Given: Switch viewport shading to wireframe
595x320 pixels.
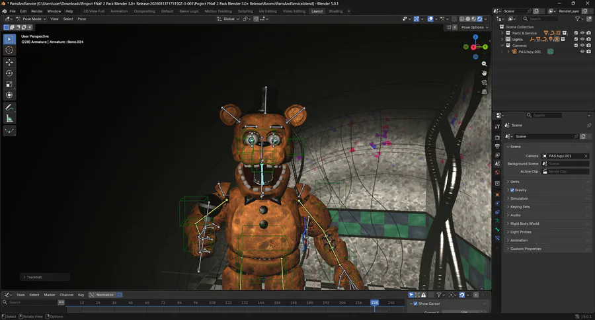Looking at the screenshot, I should 462,19.
